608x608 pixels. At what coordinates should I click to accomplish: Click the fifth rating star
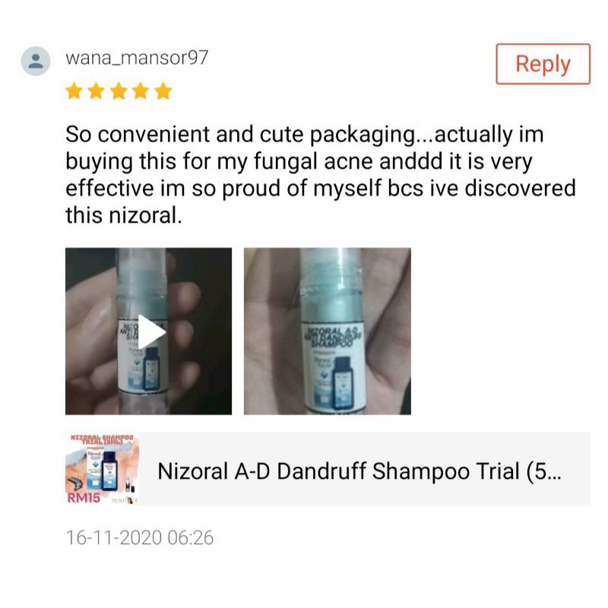tap(163, 91)
